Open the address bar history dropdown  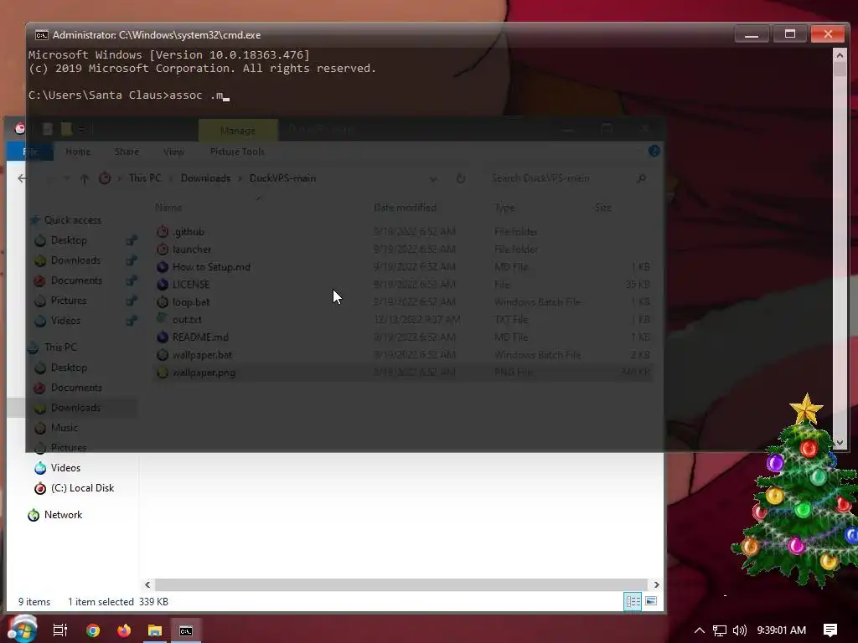click(433, 179)
